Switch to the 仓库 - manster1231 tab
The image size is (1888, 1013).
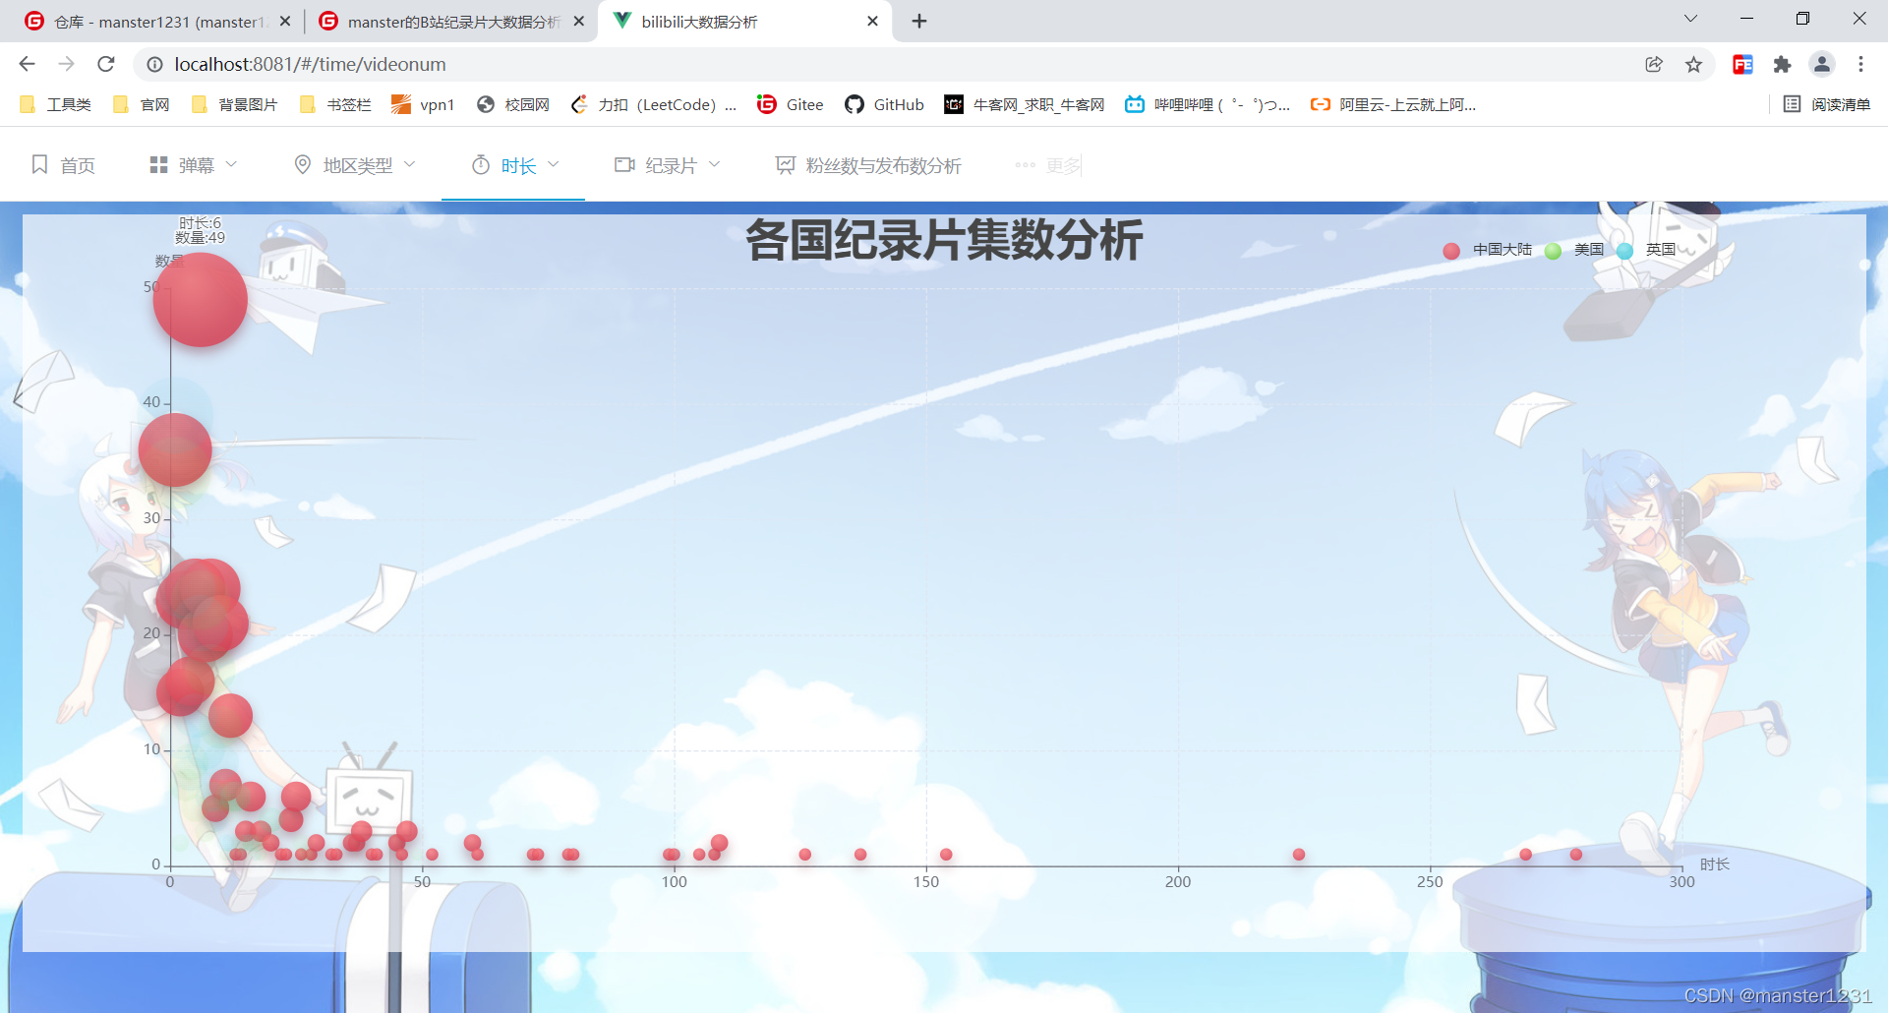tap(157, 21)
